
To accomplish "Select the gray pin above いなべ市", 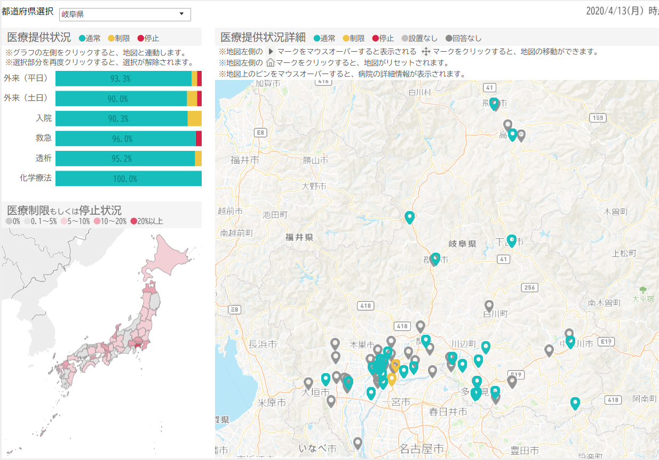I will tap(358, 442).
